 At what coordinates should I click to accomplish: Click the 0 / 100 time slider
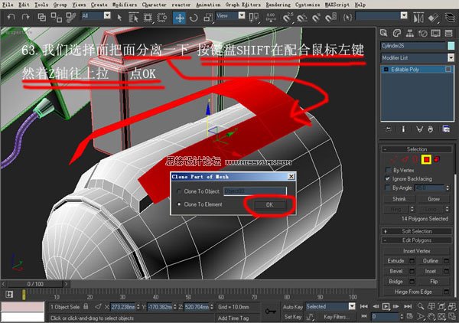click(35, 284)
